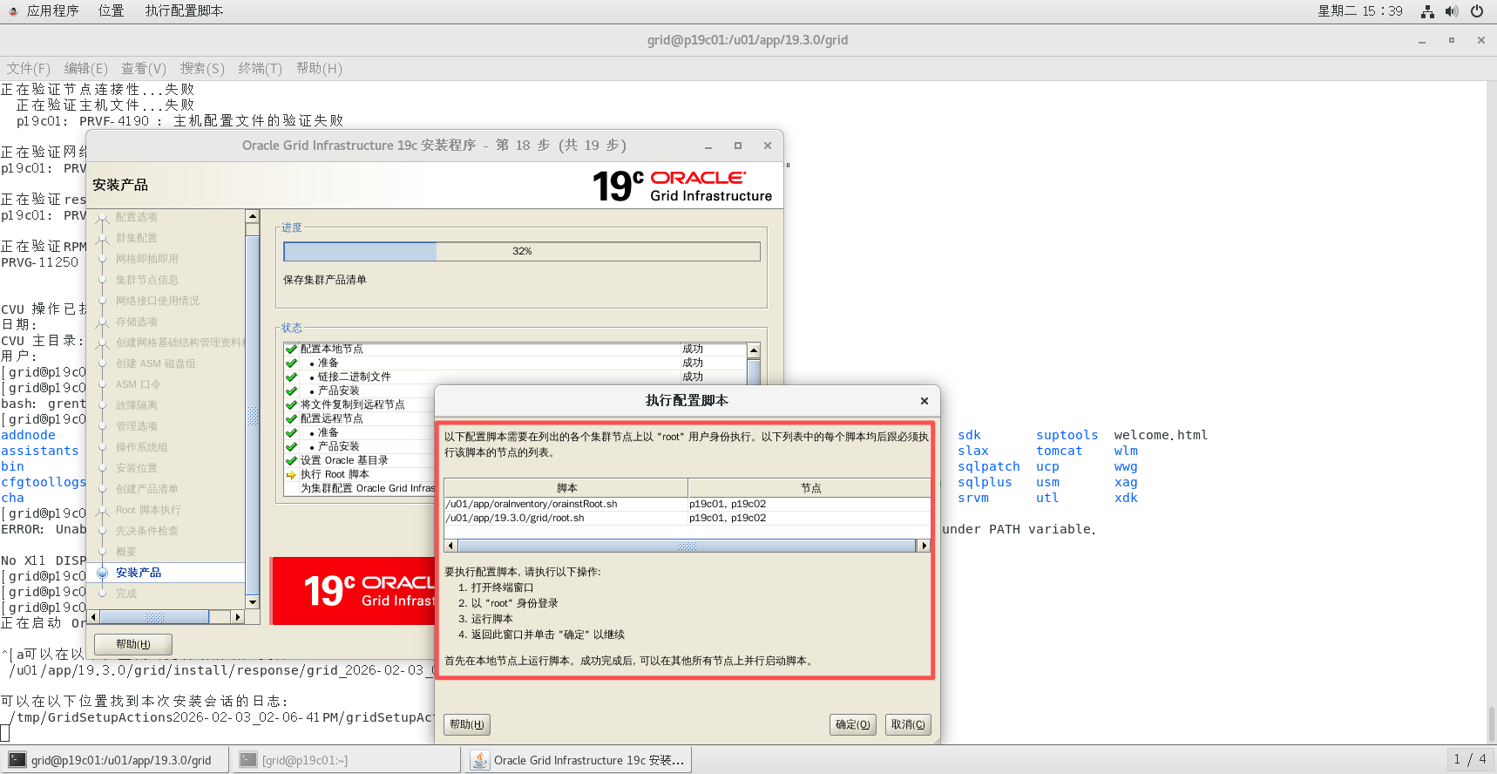
Task: Open the volume speaker icon in top panel
Action: click(x=1452, y=11)
